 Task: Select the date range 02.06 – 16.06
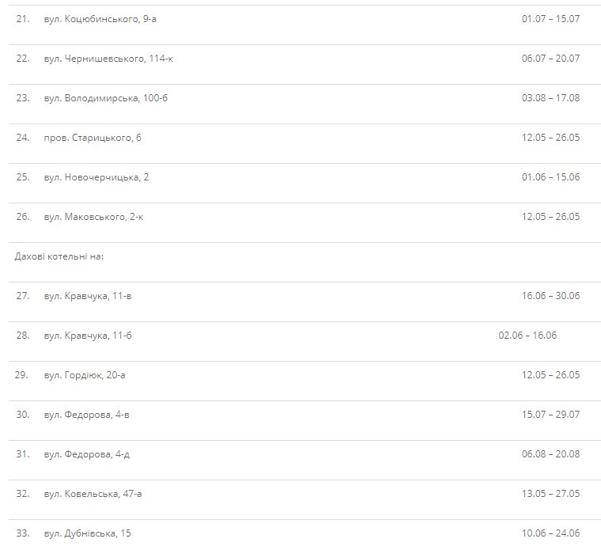(527, 336)
